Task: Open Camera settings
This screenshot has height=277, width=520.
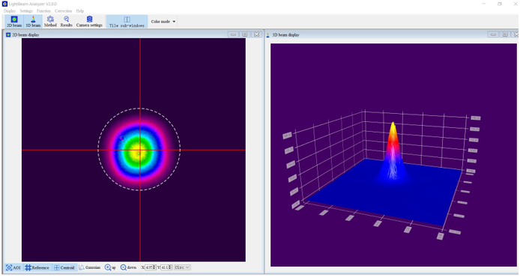Action: pos(89,22)
